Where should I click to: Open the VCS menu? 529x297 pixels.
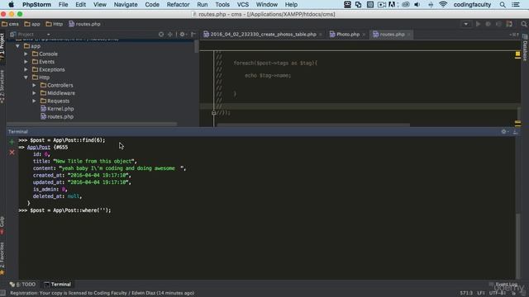point(242,5)
